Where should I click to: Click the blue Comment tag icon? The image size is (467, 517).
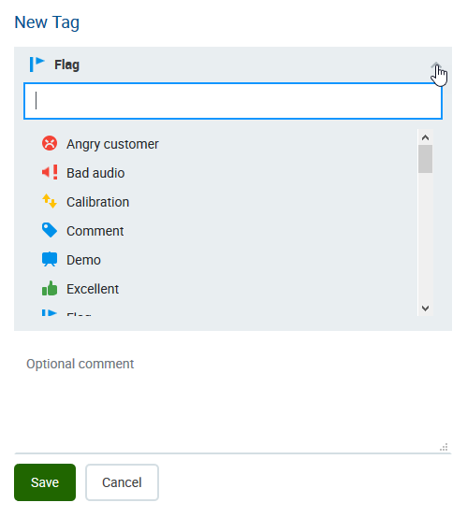coord(50,230)
